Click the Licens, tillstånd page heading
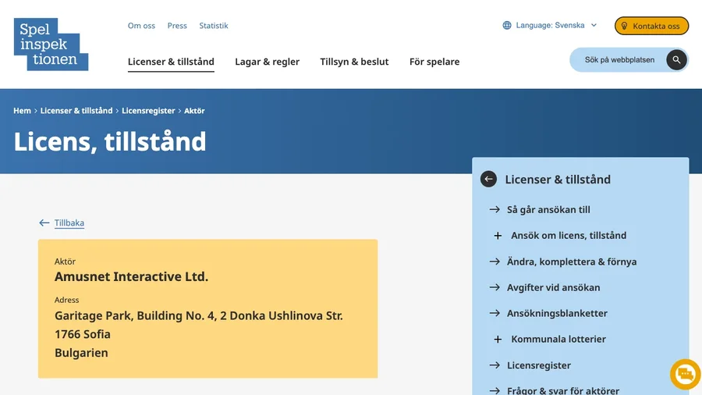Viewport: 702px width, 395px height. (x=110, y=141)
